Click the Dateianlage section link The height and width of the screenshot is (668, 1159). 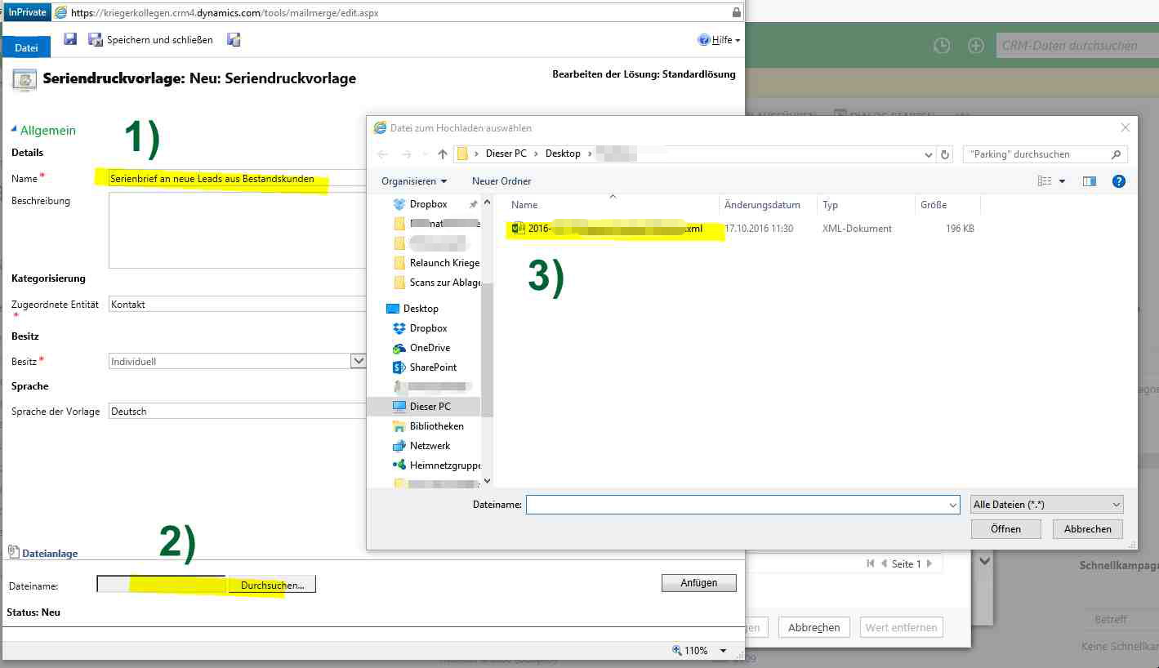[49, 553]
